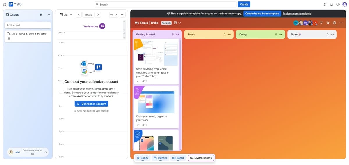The image size is (349, 165).
Task: Follow the 'Explore more templates' link
Action: tap(297, 14)
